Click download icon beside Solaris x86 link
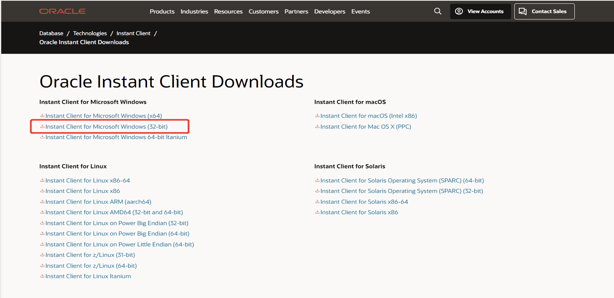This screenshot has width=614, height=298. point(317,212)
